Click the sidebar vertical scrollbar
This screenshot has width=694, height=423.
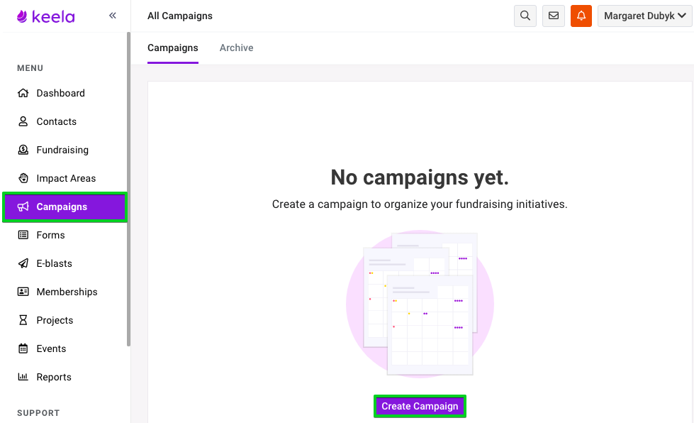click(129, 189)
